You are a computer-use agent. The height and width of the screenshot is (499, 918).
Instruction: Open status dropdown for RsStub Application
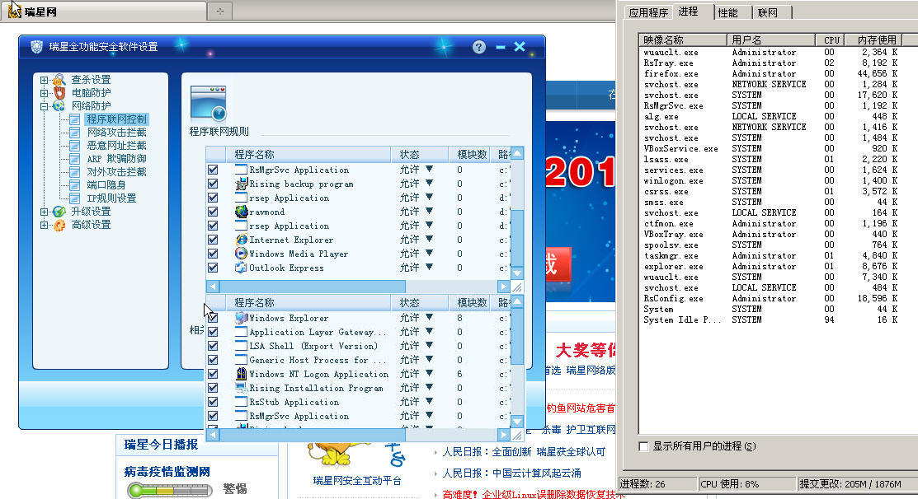tap(429, 401)
